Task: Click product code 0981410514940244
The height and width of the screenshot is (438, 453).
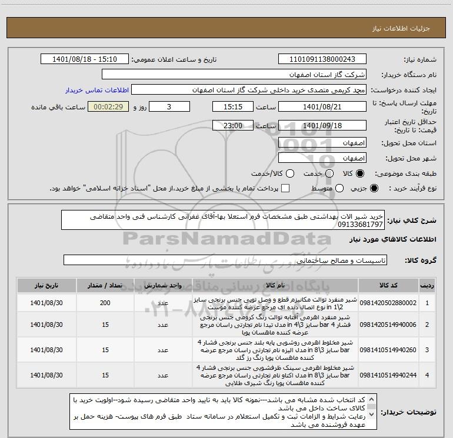Action: (x=388, y=375)
